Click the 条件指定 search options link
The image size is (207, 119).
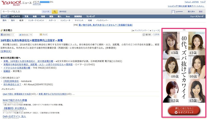(x=63, y=11)
